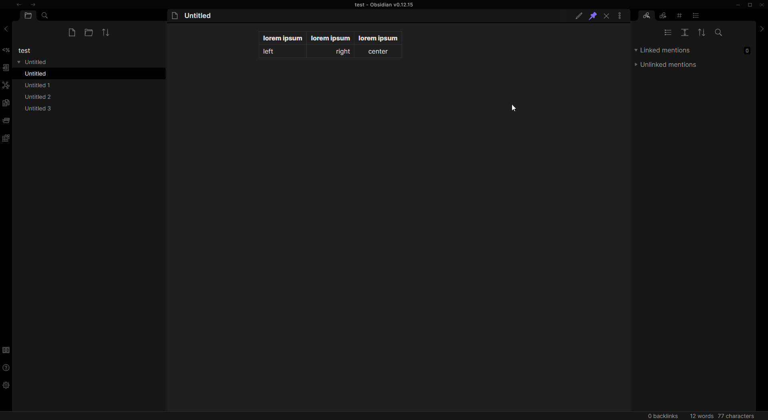This screenshot has width=768, height=420.
Task: Create a new note in file explorer
Action: (x=72, y=33)
